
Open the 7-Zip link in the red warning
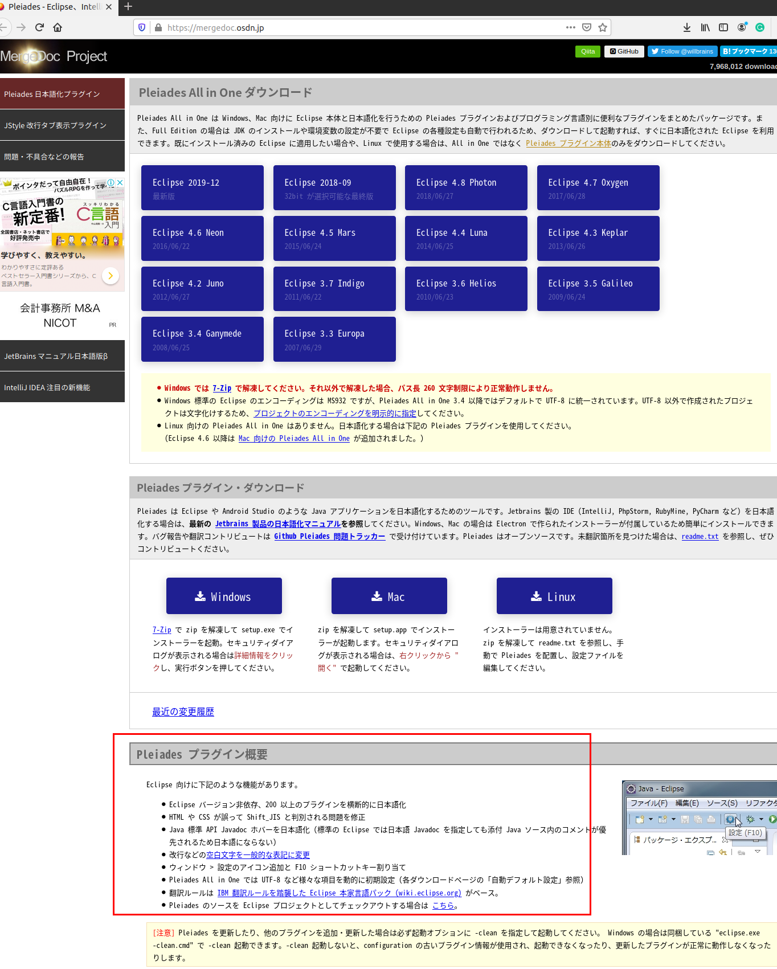[222, 389]
